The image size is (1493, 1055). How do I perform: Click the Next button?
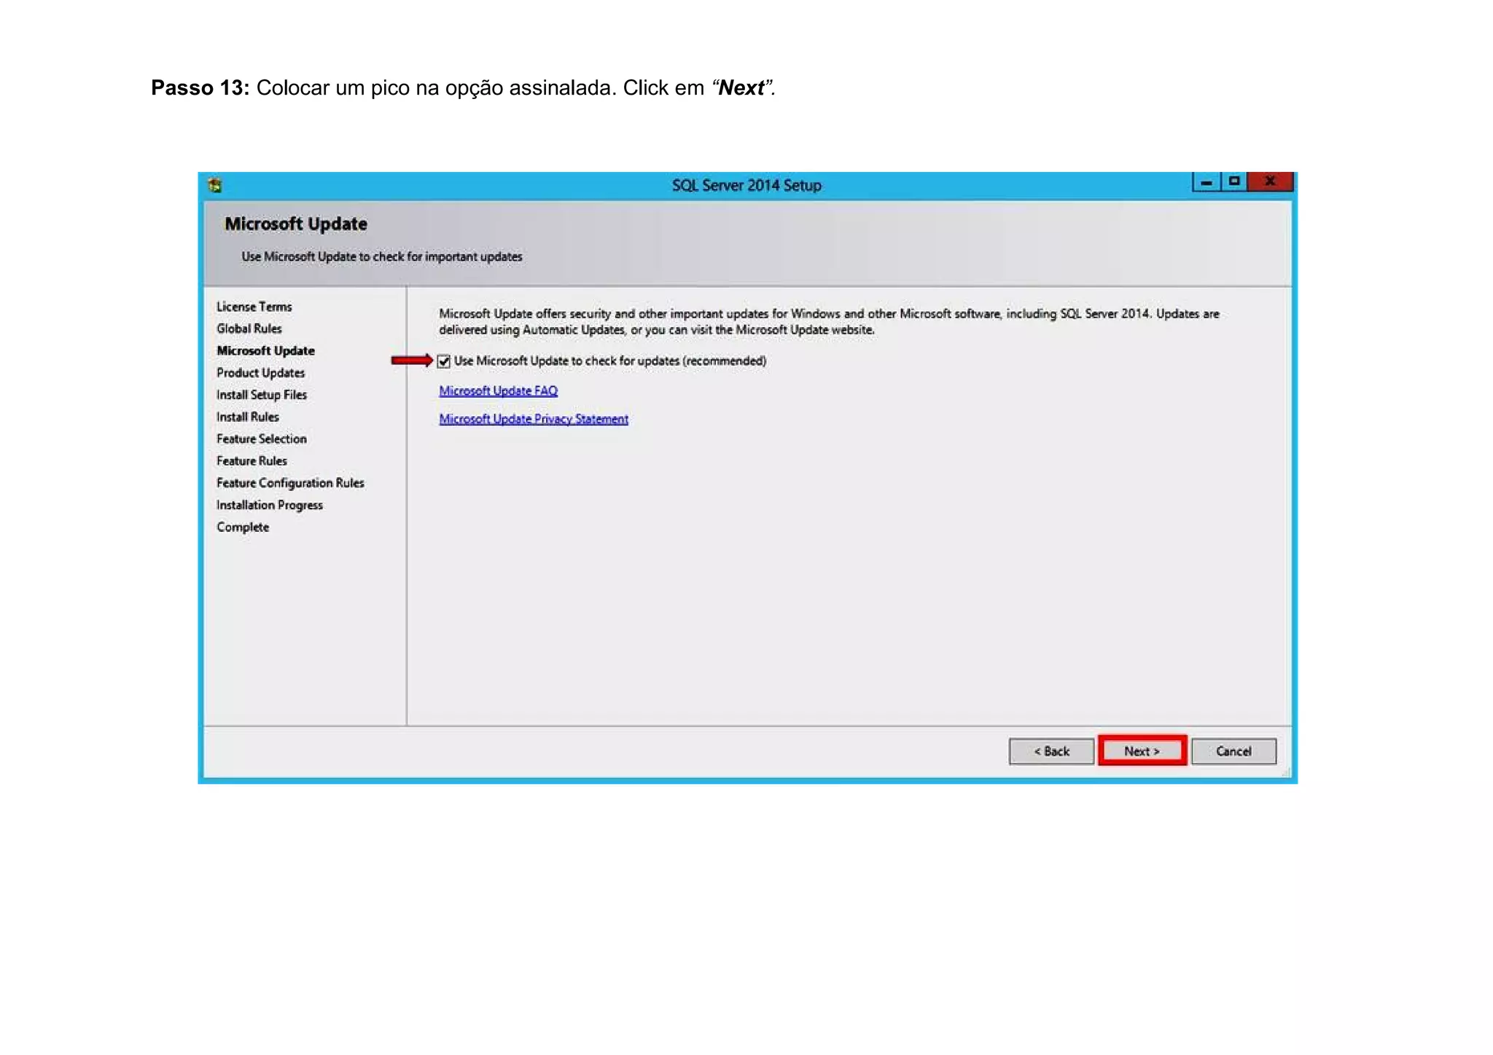point(1142,751)
